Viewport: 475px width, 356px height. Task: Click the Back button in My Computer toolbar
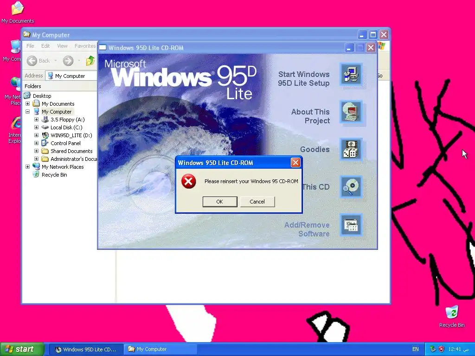point(38,61)
